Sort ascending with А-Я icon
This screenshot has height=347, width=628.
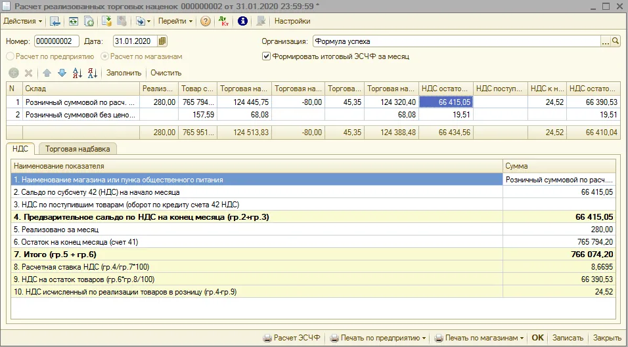point(78,73)
